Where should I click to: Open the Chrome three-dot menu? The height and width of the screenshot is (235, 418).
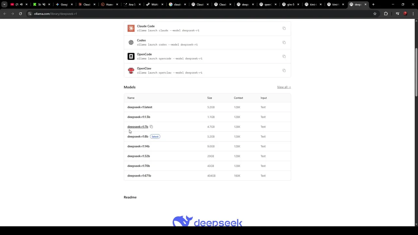tap(413, 14)
